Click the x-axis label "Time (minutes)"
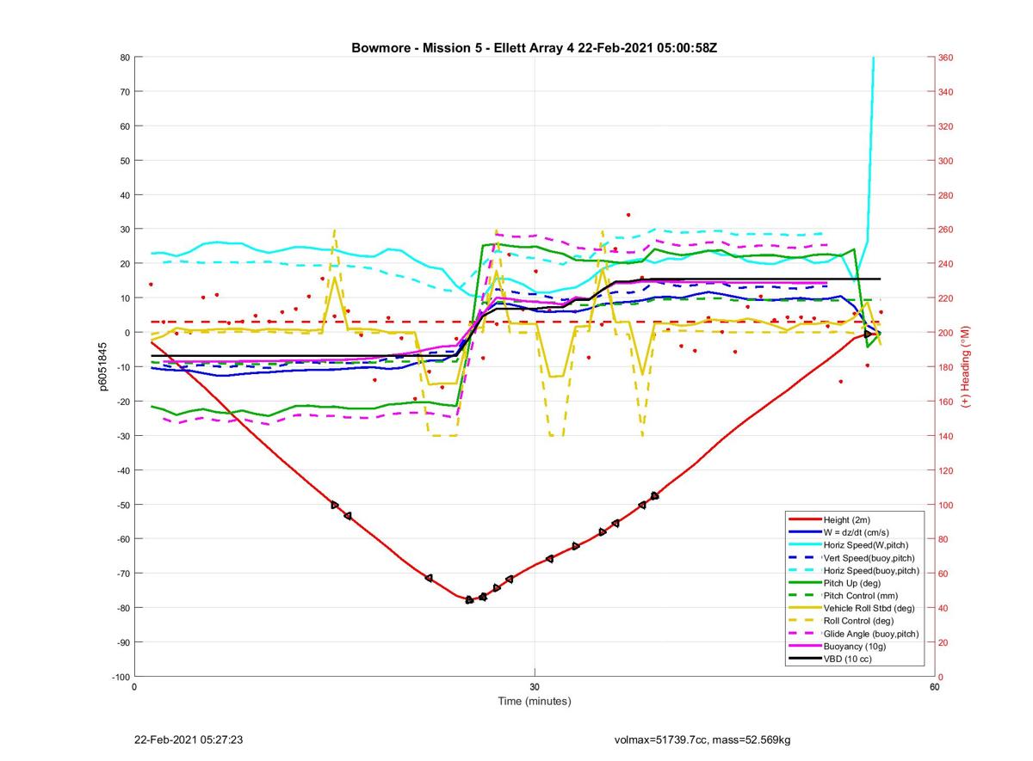 pyautogui.click(x=535, y=702)
